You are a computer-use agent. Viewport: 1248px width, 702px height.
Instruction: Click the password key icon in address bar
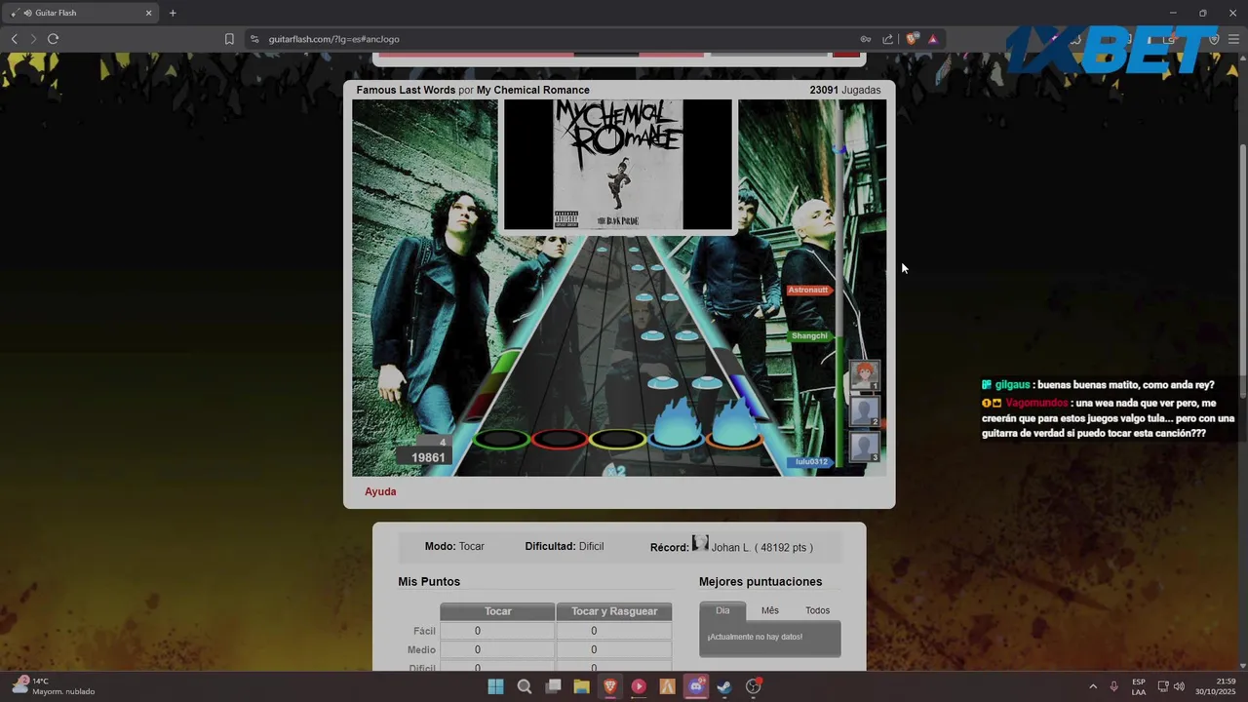coord(865,39)
